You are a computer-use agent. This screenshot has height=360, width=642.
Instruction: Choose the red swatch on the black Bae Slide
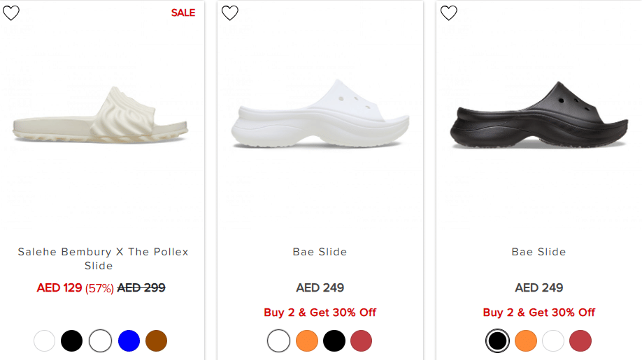[580, 340]
